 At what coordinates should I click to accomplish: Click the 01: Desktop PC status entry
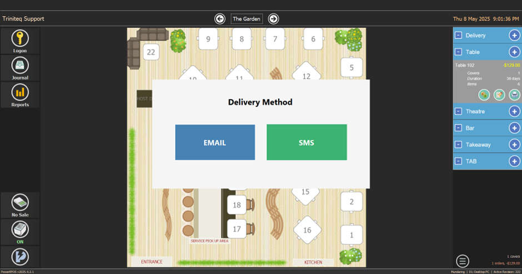(x=479, y=272)
